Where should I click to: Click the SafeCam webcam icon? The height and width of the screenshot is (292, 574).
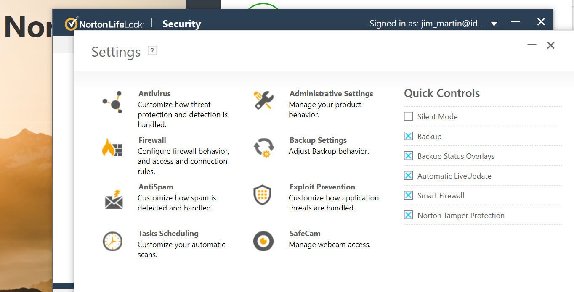click(263, 241)
